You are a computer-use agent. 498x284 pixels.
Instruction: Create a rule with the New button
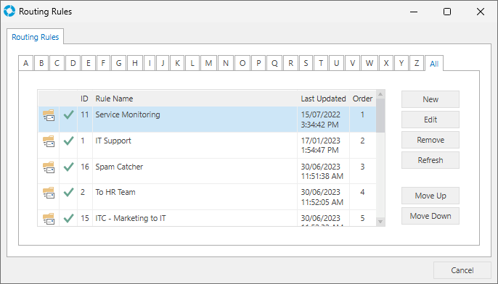point(430,99)
